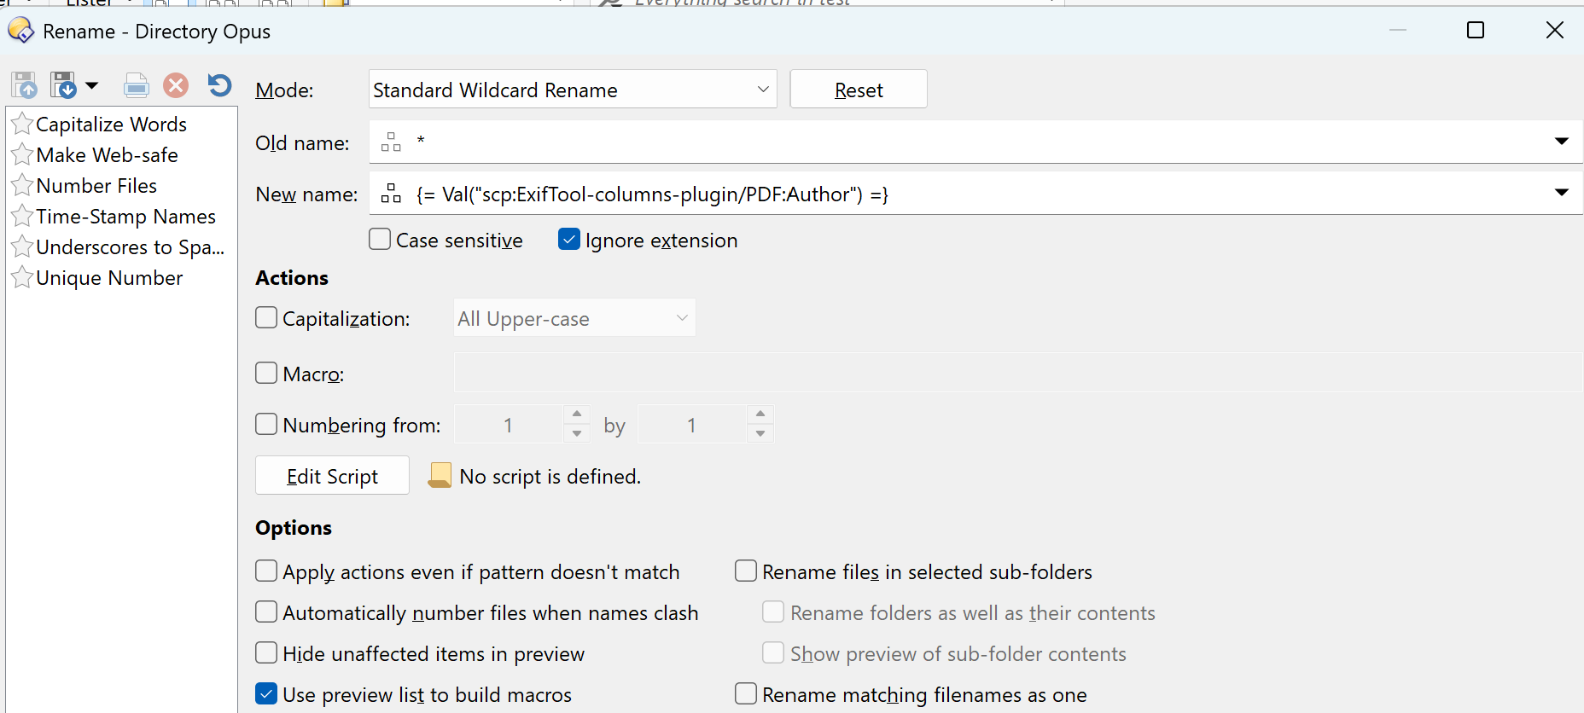Click the save preset icon with down arrow
The height and width of the screenshot is (713, 1584).
[x=62, y=85]
